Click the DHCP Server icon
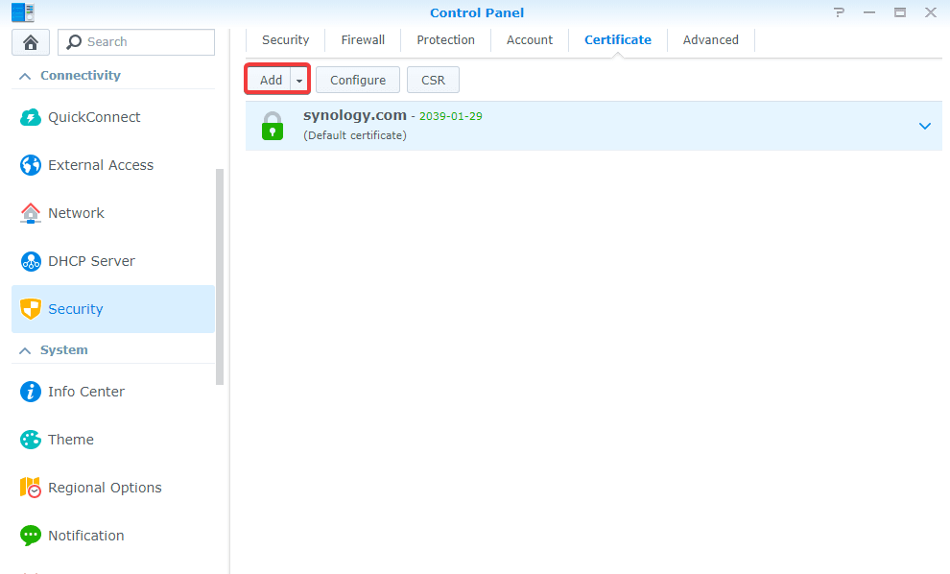The width and height of the screenshot is (950, 574). click(31, 261)
